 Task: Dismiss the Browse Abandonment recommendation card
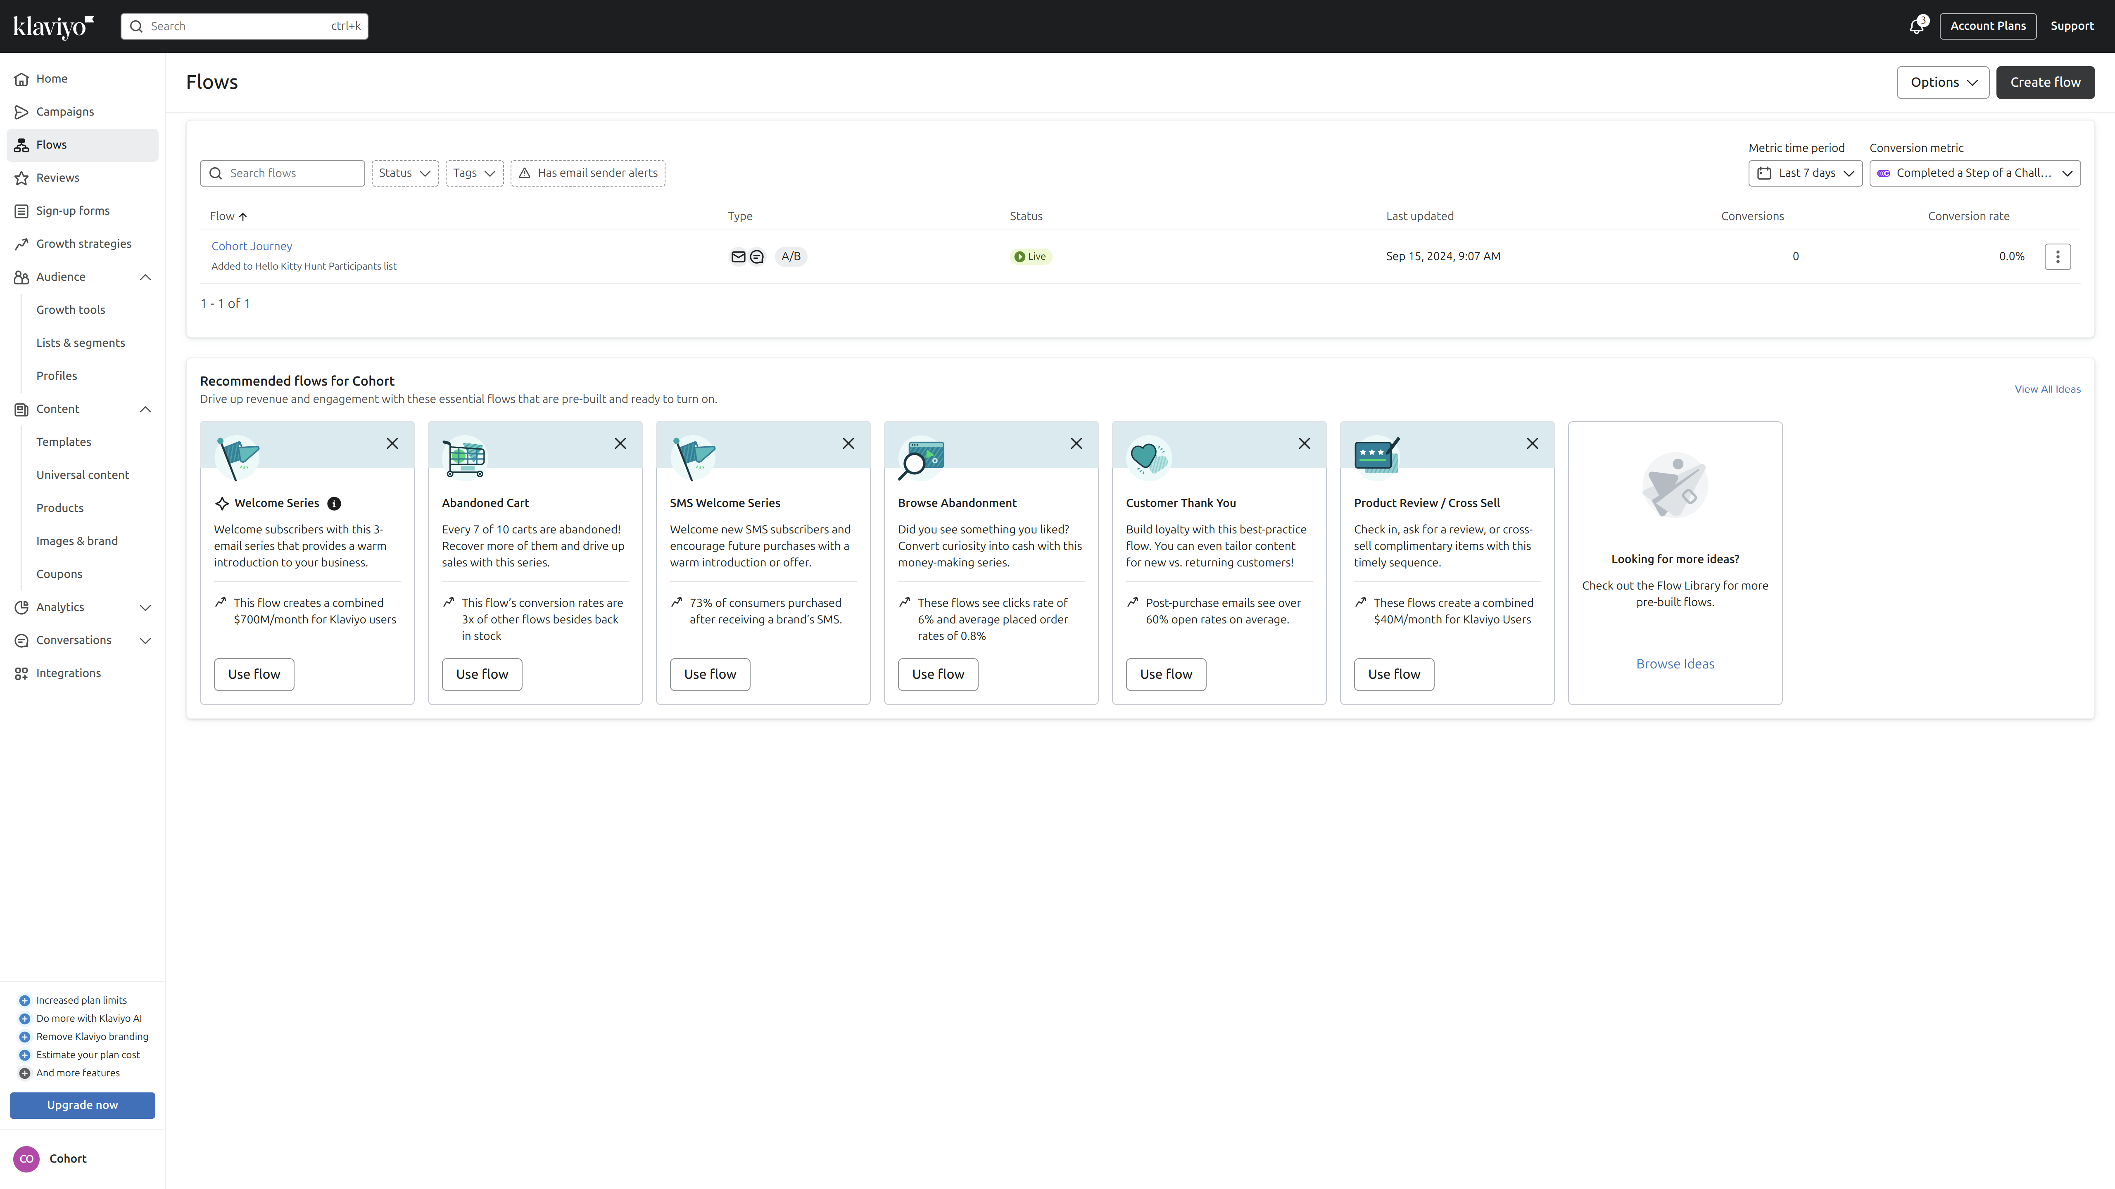[x=1077, y=444]
